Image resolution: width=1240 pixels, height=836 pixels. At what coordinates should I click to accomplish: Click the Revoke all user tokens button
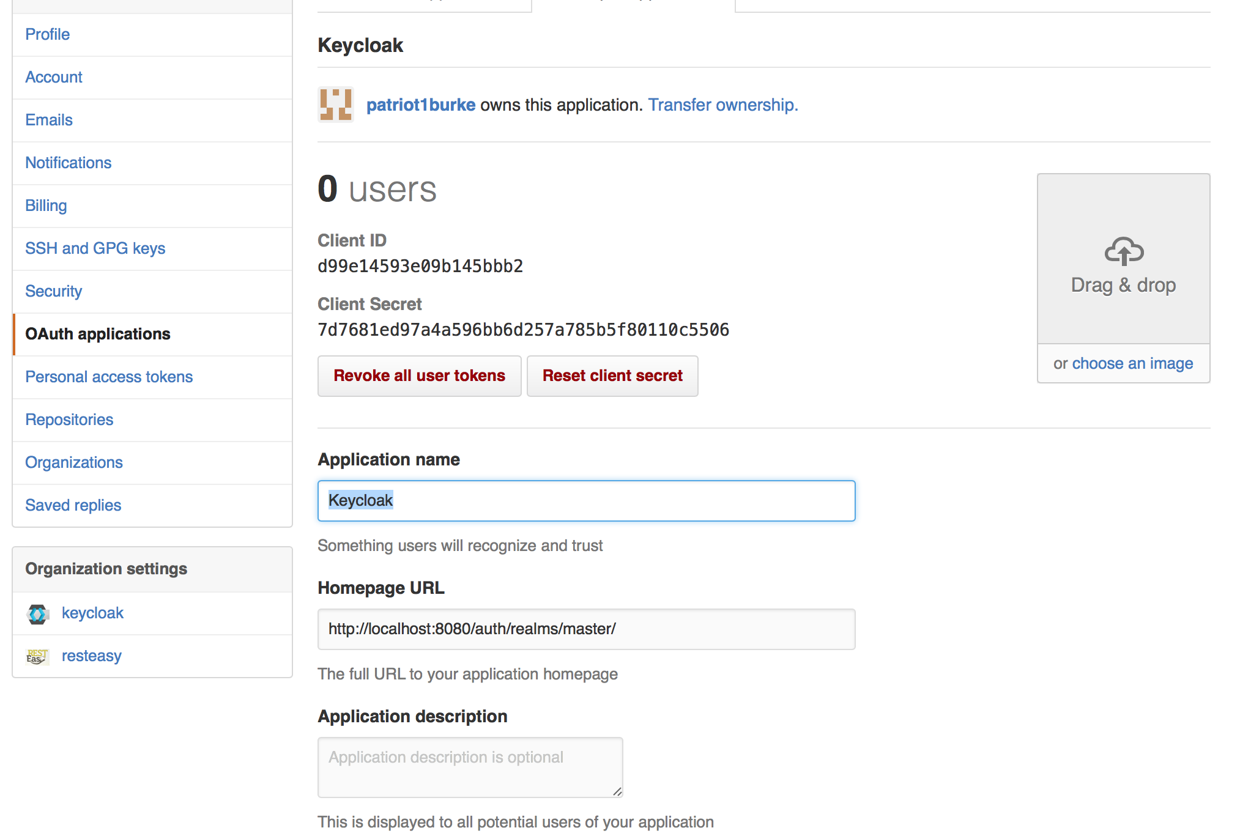(x=419, y=375)
